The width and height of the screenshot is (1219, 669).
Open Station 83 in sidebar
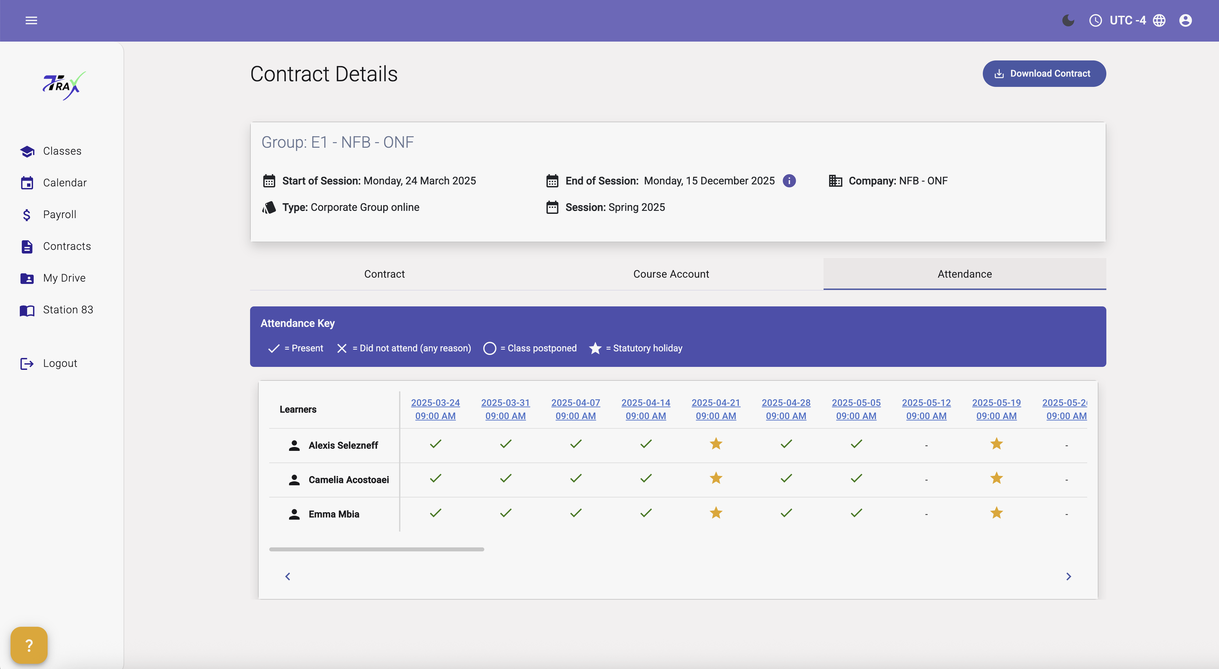pos(68,310)
